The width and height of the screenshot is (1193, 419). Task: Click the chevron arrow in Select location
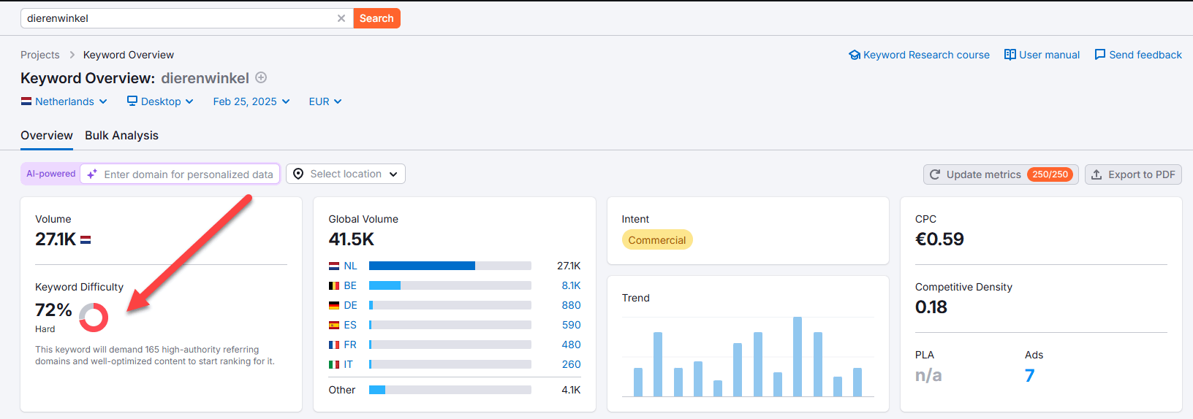pos(393,174)
